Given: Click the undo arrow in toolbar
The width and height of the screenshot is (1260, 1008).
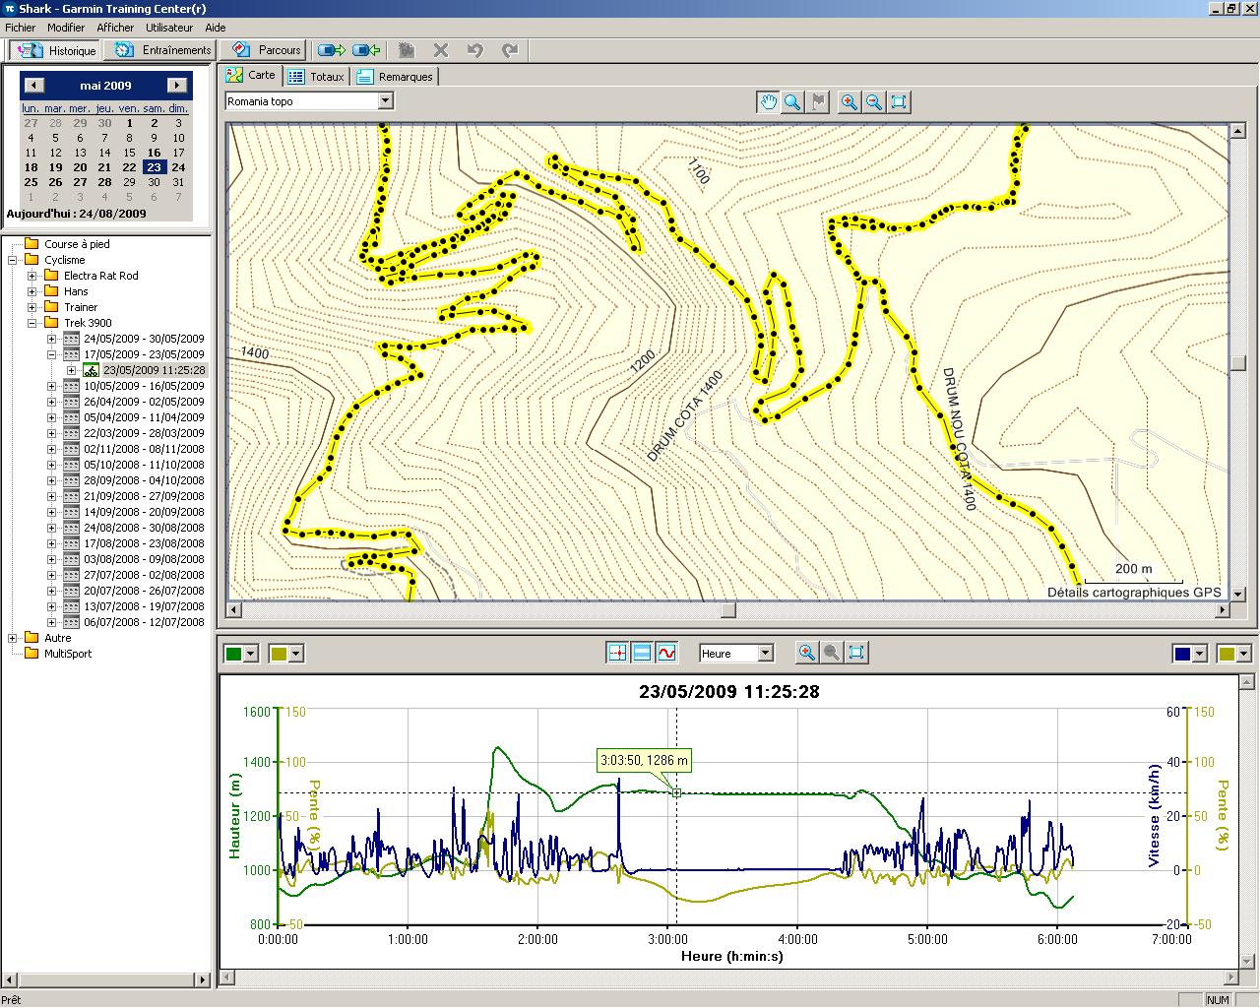Looking at the screenshot, I should click(x=475, y=50).
